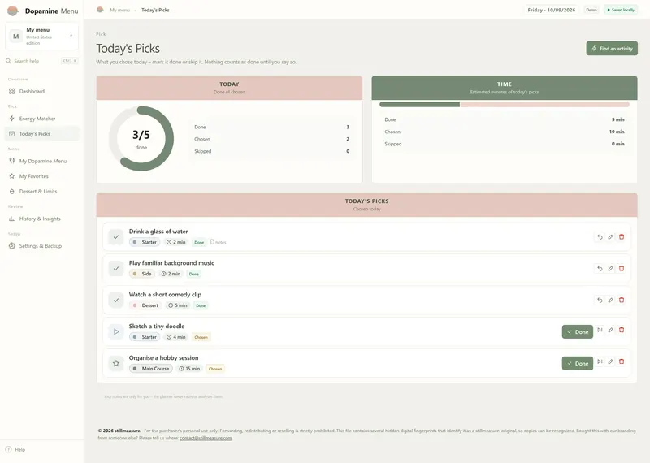Skip the Sketch a tiny doodle pick
The image size is (650, 463).
[600, 330]
